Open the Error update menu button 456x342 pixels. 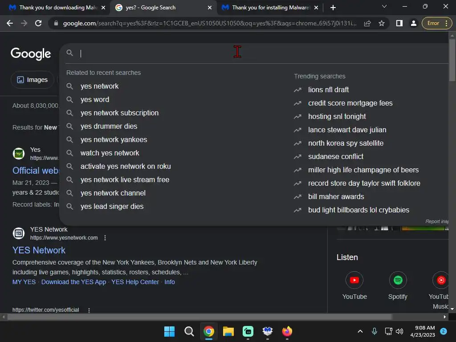436,23
